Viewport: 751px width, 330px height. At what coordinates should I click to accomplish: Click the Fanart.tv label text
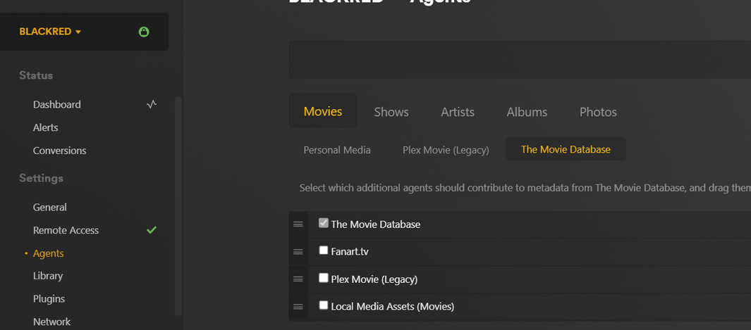coord(350,252)
